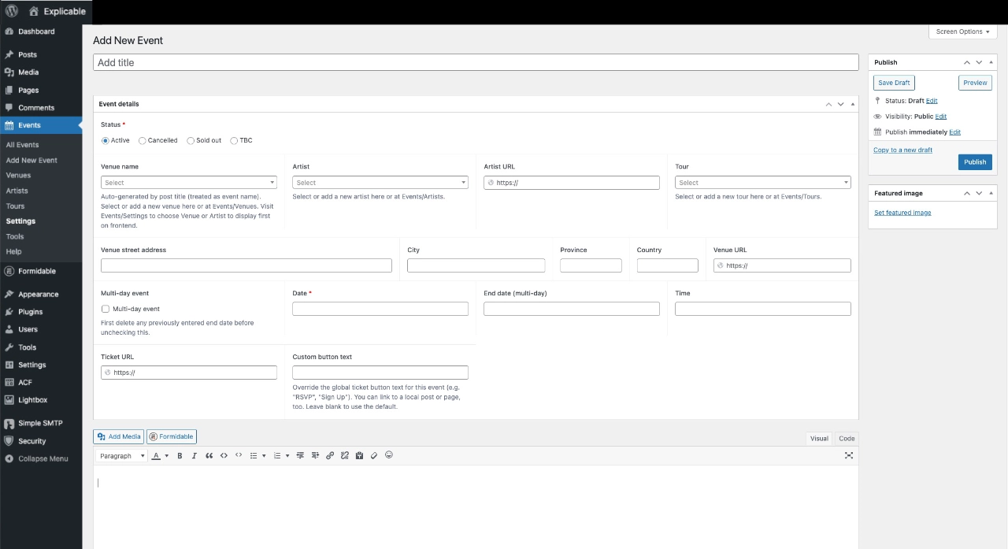
Task: Select the Sold out status option
Action: click(191, 140)
